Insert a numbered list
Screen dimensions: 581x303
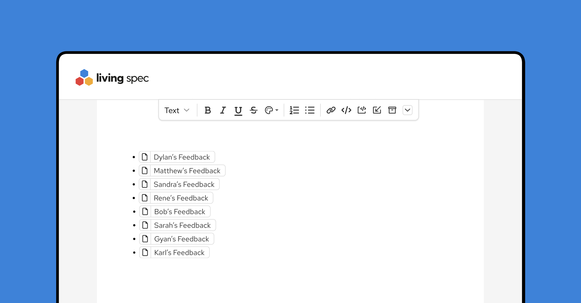(x=294, y=110)
